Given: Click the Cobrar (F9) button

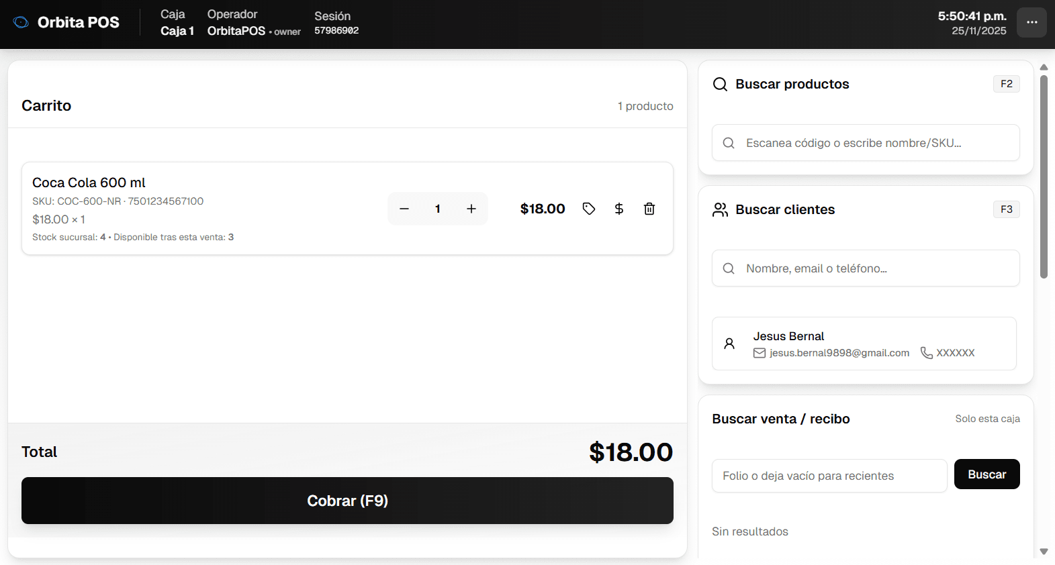Looking at the screenshot, I should tap(347, 501).
